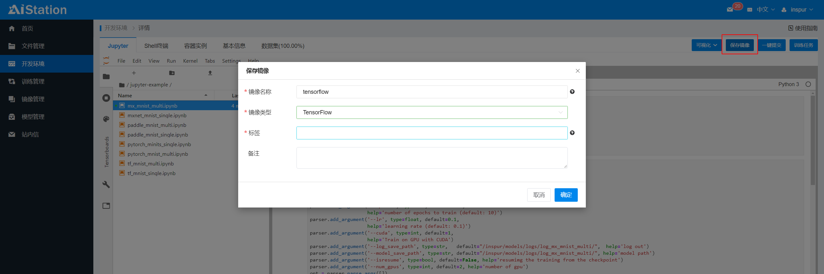Open the commands palette sidebar icon
Viewport: 824px width, 274px height.
click(x=106, y=119)
